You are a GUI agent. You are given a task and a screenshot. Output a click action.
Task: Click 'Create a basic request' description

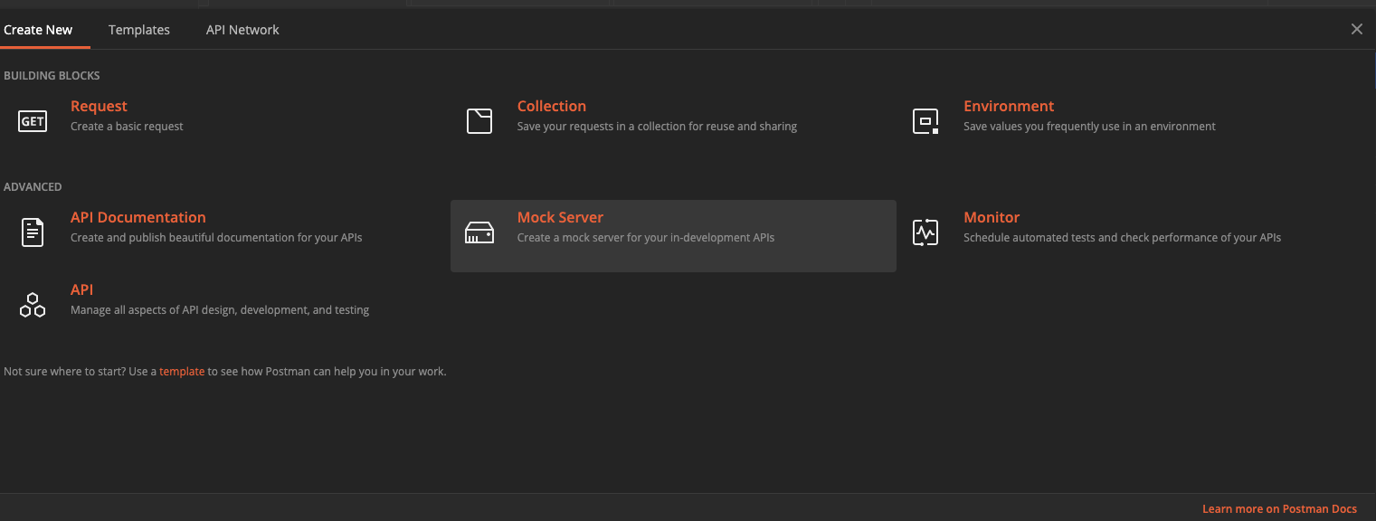[127, 127]
